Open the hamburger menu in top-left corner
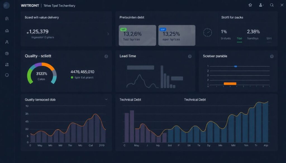This screenshot has height=163, width=286. [x=5, y=6]
